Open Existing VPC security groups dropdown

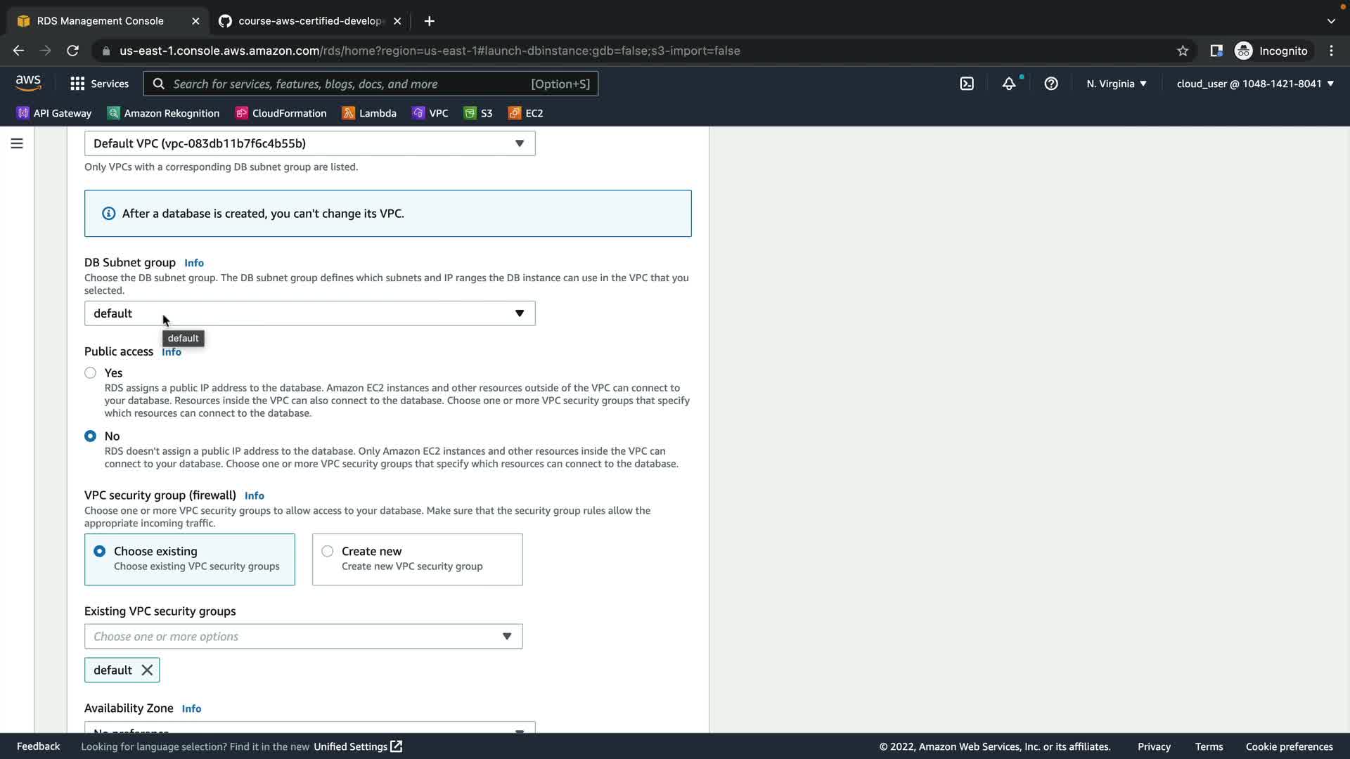tap(303, 637)
